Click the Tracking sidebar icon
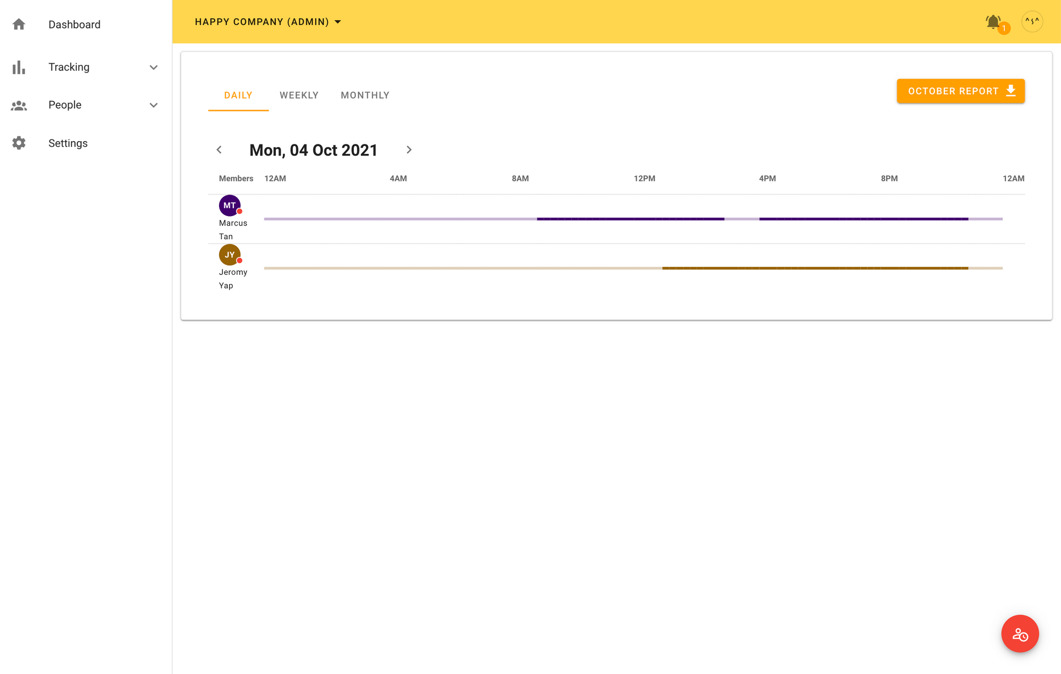This screenshot has width=1061, height=674. pyautogui.click(x=20, y=66)
